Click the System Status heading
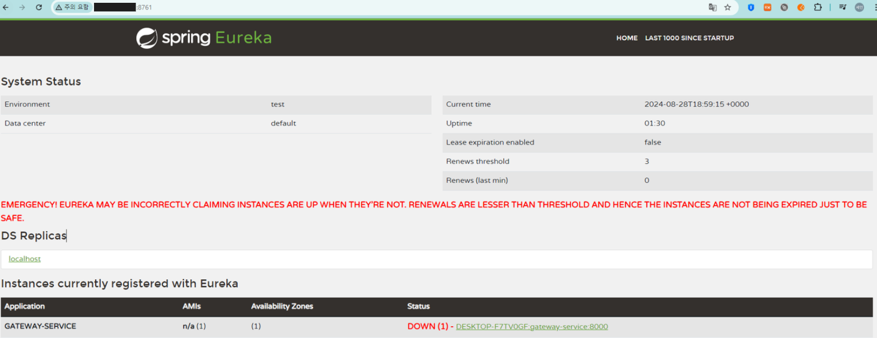877x338 pixels. (x=41, y=82)
